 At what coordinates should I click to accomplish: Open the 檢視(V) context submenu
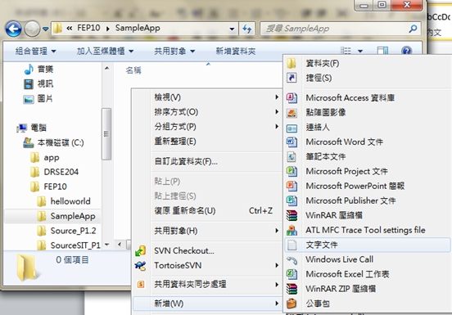pos(216,97)
